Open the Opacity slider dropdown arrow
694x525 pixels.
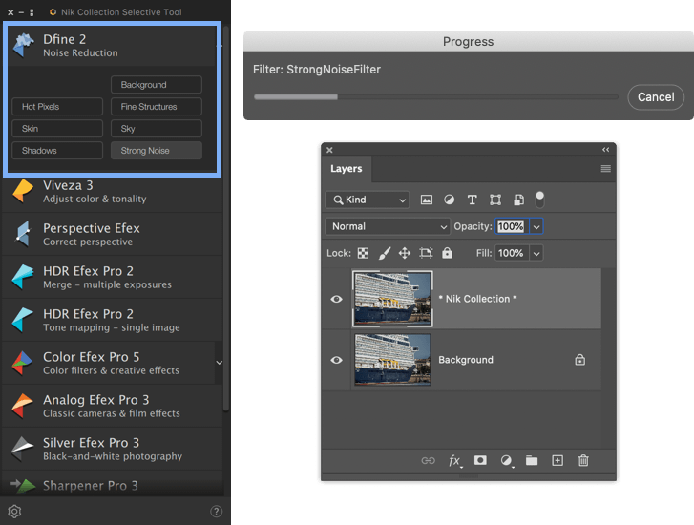[x=536, y=226]
